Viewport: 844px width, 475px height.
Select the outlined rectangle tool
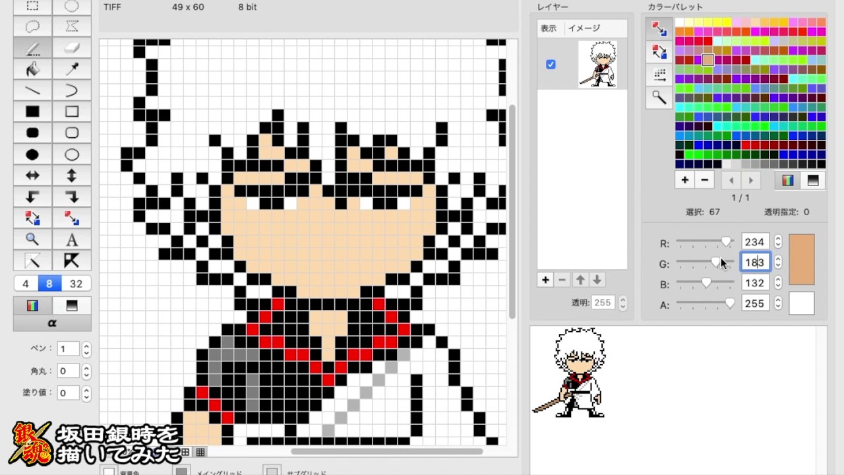72,111
